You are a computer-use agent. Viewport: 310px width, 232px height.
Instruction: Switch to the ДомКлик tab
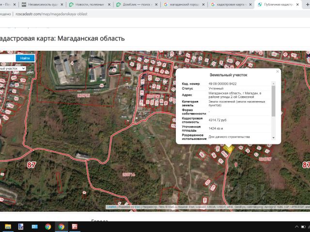click(x=136, y=4)
